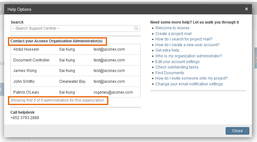
Task: Open the Get extra help link
Action: tap(168, 50)
